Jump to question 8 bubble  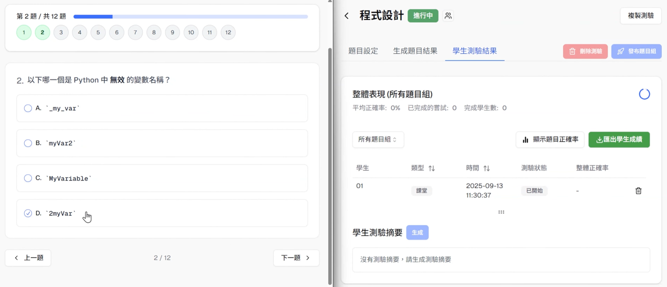click(x=154, y=32)
